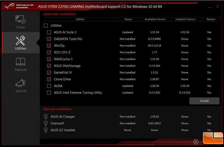Click WinZip version 20.5.12118
Viewport: 224px width, 147px height.
[x=155, y=46]
